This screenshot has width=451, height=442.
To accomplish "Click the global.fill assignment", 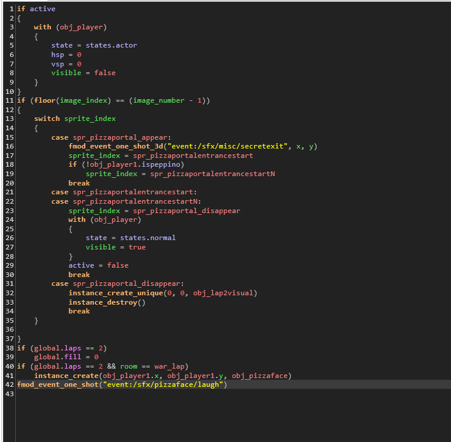I will click(66, 357).
